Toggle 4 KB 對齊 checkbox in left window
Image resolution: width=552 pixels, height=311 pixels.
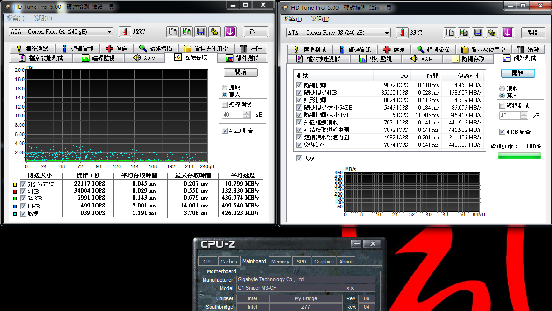(225, 131)
